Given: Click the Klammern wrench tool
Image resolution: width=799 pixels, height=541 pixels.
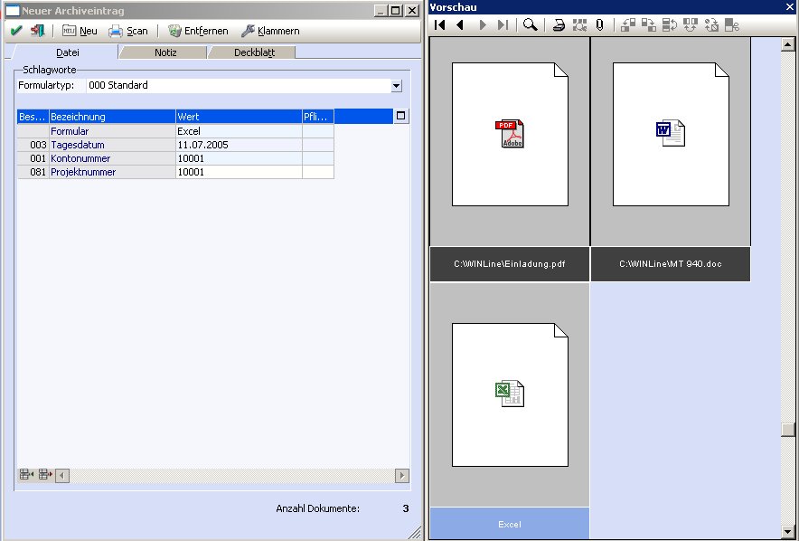Looking at the screenshot, I should click(270, 31).
